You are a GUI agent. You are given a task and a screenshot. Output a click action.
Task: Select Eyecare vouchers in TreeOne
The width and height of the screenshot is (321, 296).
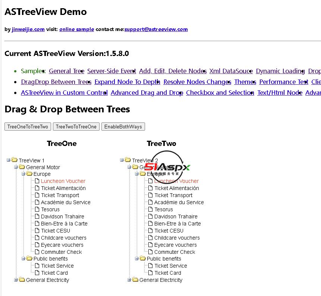[x=62, y=245]
